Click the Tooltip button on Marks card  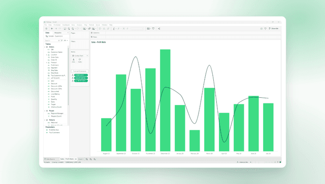pos(80,60)
